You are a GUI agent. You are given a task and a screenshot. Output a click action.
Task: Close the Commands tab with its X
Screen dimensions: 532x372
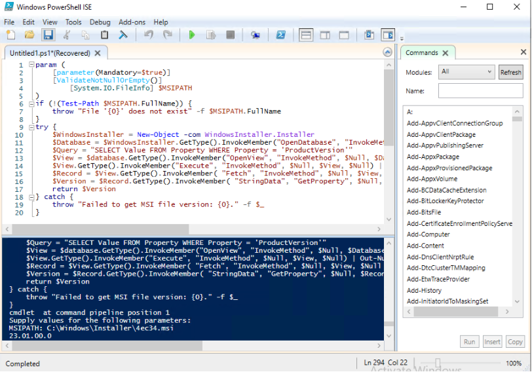pyautogui.click(x=446, y=53)
